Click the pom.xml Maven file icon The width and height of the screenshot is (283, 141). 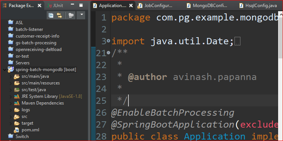[x=17, y=130]
